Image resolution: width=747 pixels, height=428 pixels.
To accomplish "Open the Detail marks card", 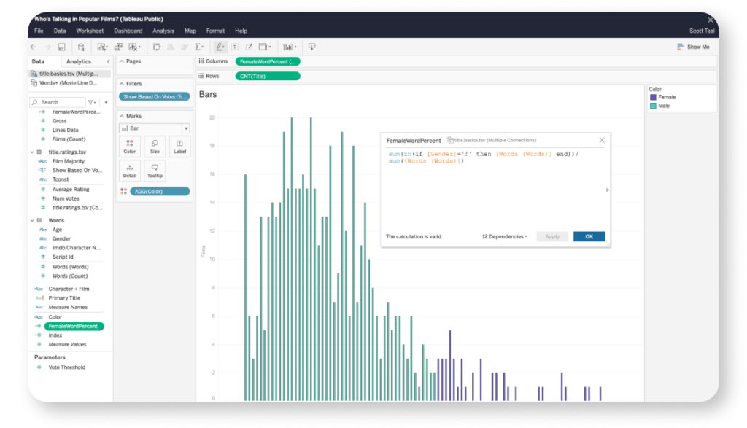I will [130, 171].
